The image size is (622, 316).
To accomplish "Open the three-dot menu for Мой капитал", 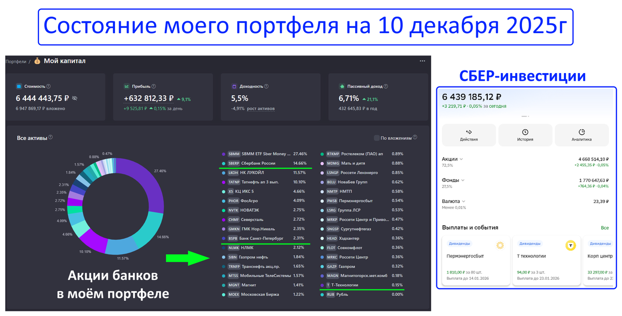I will point(422,61).
